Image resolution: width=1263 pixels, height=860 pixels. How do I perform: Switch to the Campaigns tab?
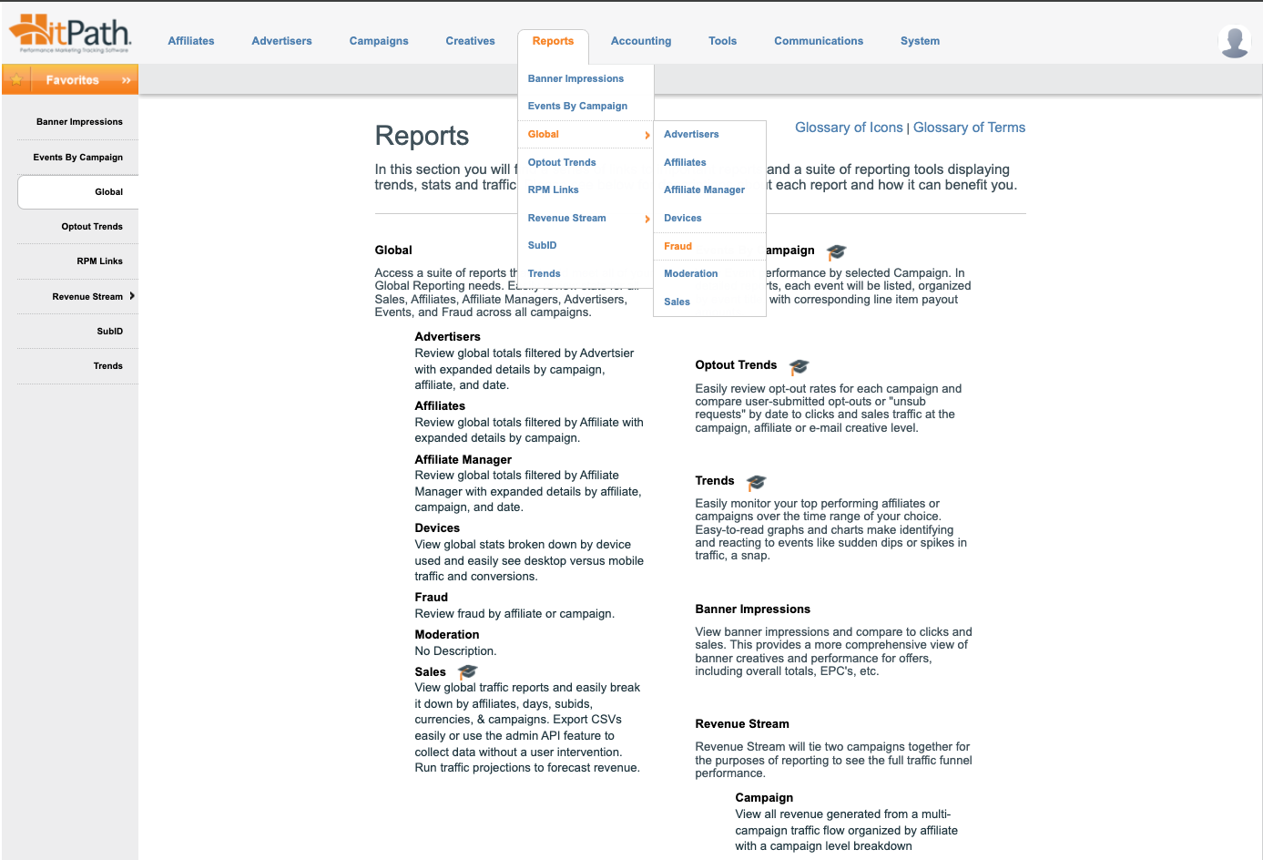379,41
